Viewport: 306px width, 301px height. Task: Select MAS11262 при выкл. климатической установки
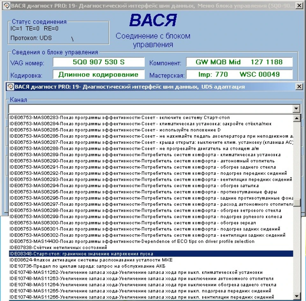[151, 272]
